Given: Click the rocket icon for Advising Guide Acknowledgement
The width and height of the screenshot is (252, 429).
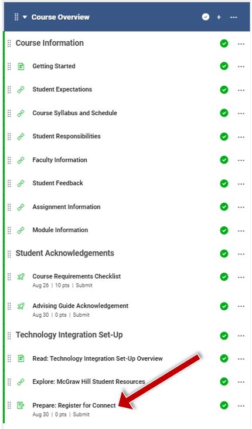Looking at the screenshot, I should click(x=21, y=306).
